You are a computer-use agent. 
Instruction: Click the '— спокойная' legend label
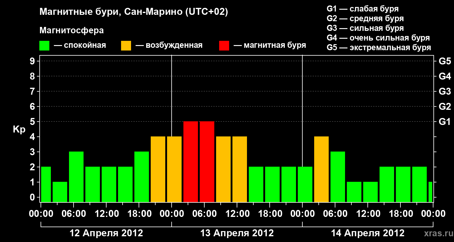pyautogui.click(x=80, y=45)
